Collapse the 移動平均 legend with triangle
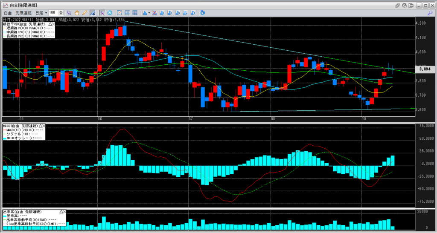 tap(50, 24)
